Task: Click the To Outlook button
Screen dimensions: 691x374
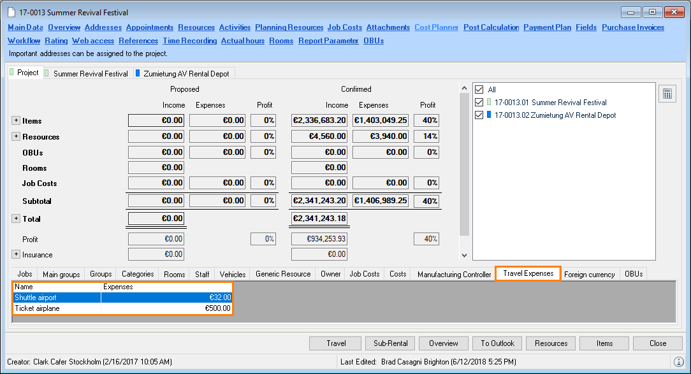Action: point(497,343)
